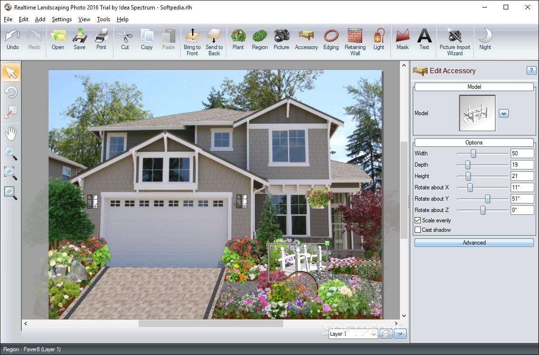
Task: Click the Height slider handle
Action: pos(468,176)
